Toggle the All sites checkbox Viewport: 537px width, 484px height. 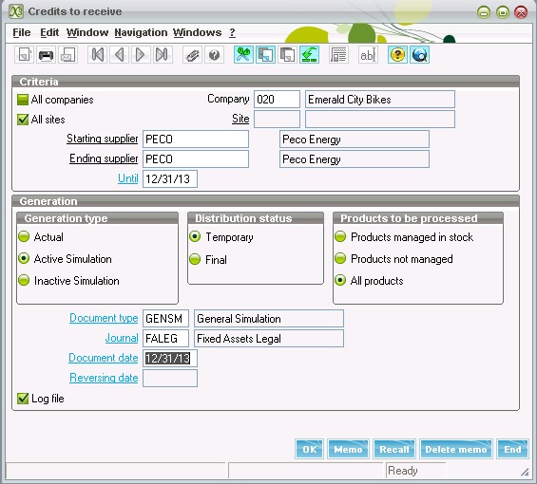[x=23, y=120]
